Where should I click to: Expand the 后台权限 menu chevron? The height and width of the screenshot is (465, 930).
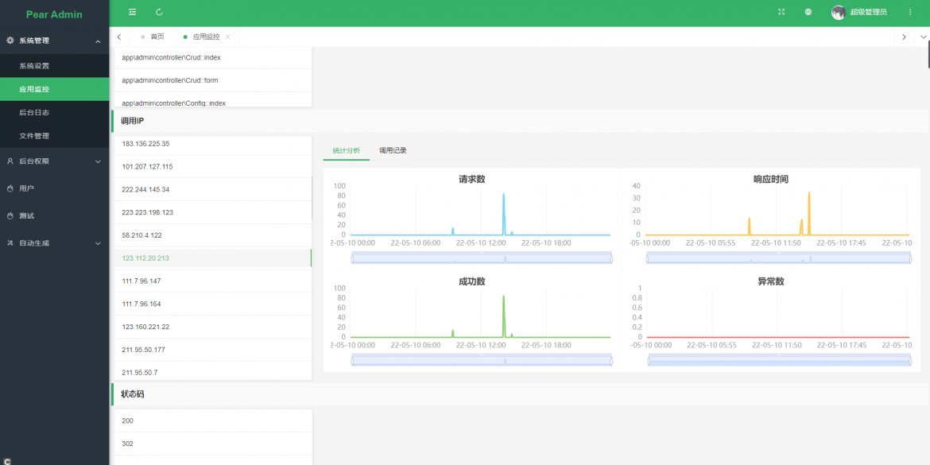pos(98,161)
